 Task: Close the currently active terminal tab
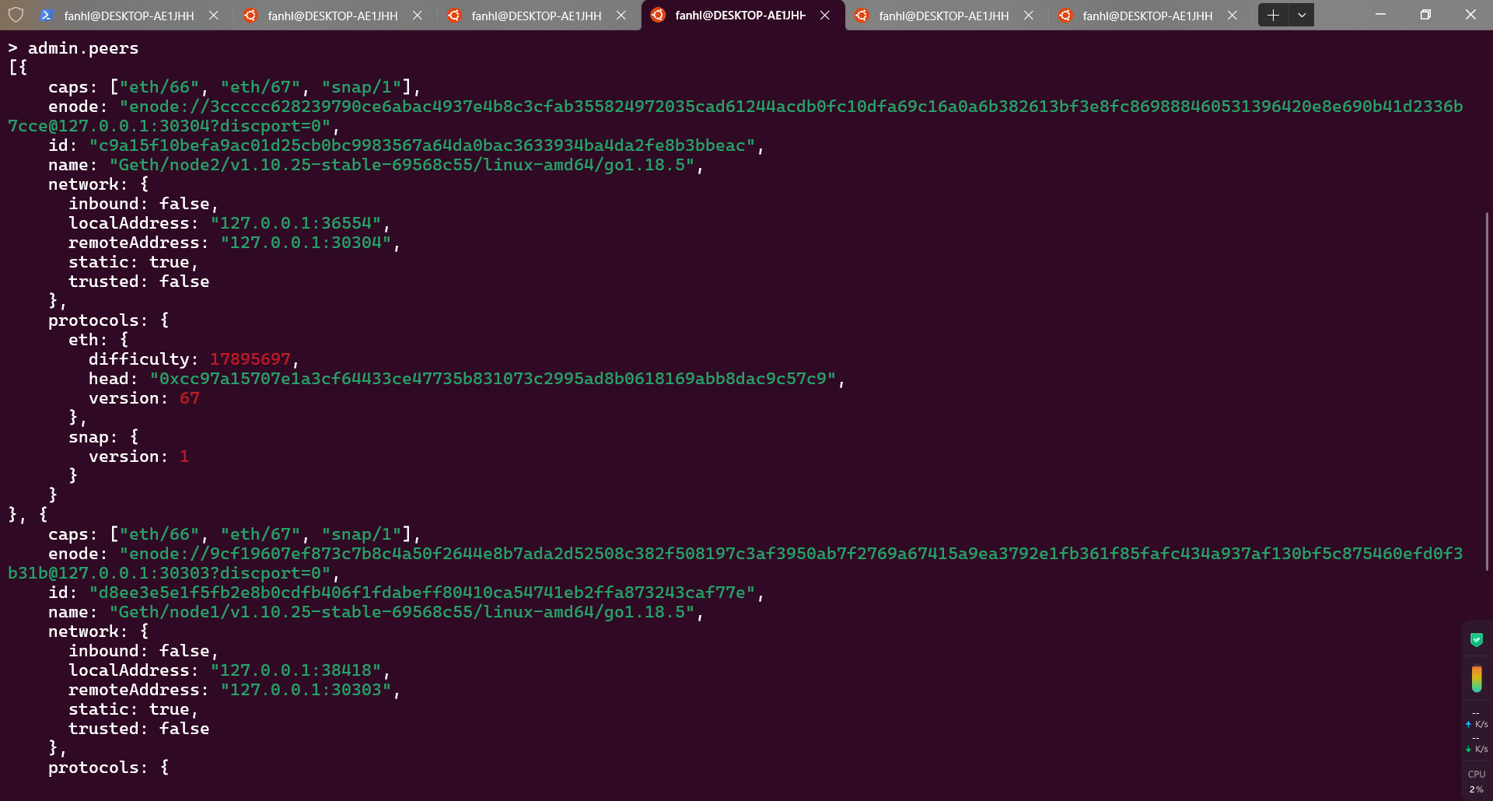coord(825,16)
